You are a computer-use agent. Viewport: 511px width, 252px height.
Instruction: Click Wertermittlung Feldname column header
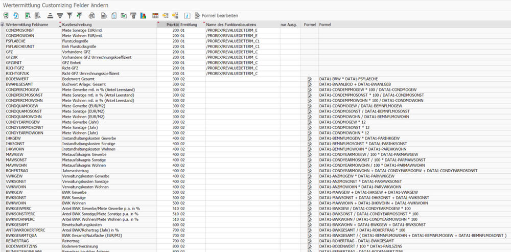[27, 25]
